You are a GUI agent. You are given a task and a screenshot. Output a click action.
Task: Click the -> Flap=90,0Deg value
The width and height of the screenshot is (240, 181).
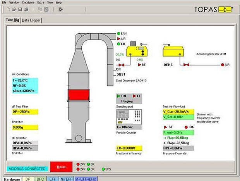pos(176,138)
